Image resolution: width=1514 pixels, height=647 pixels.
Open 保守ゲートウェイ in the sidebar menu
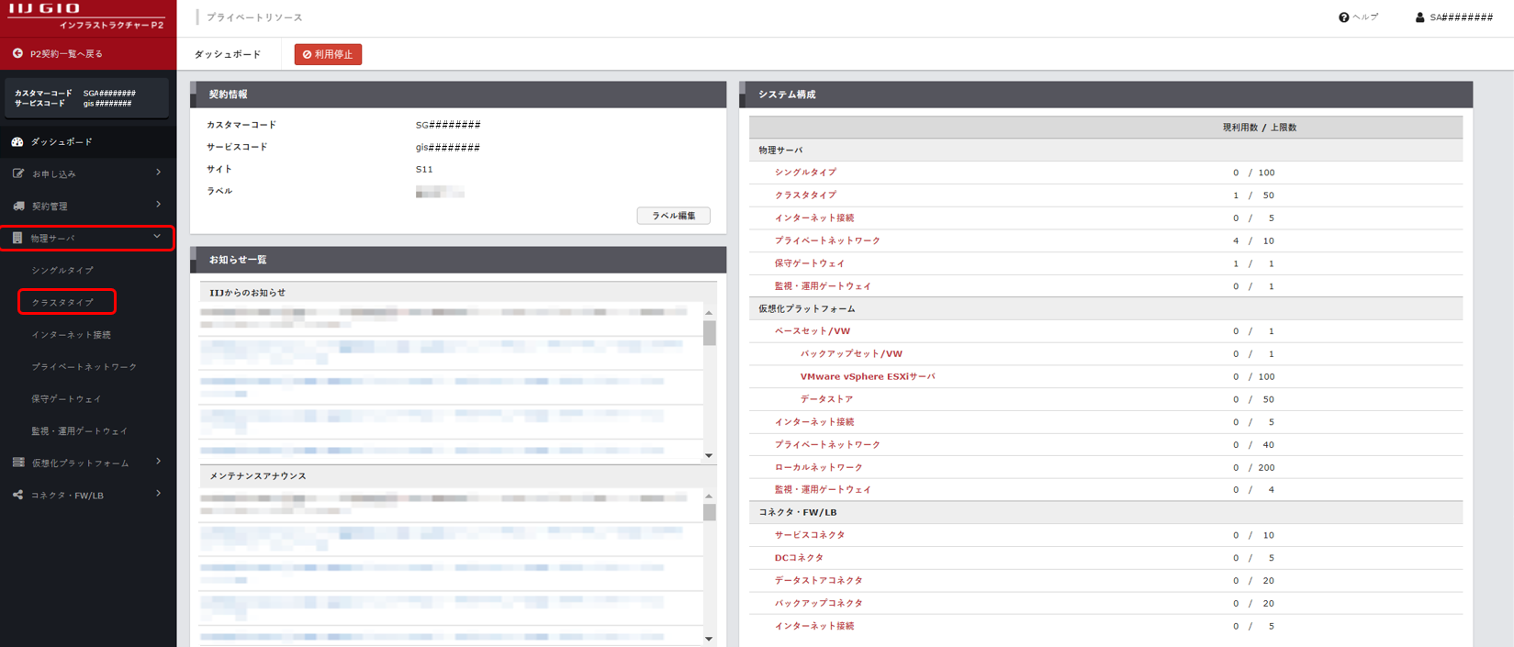pos(66,399)
